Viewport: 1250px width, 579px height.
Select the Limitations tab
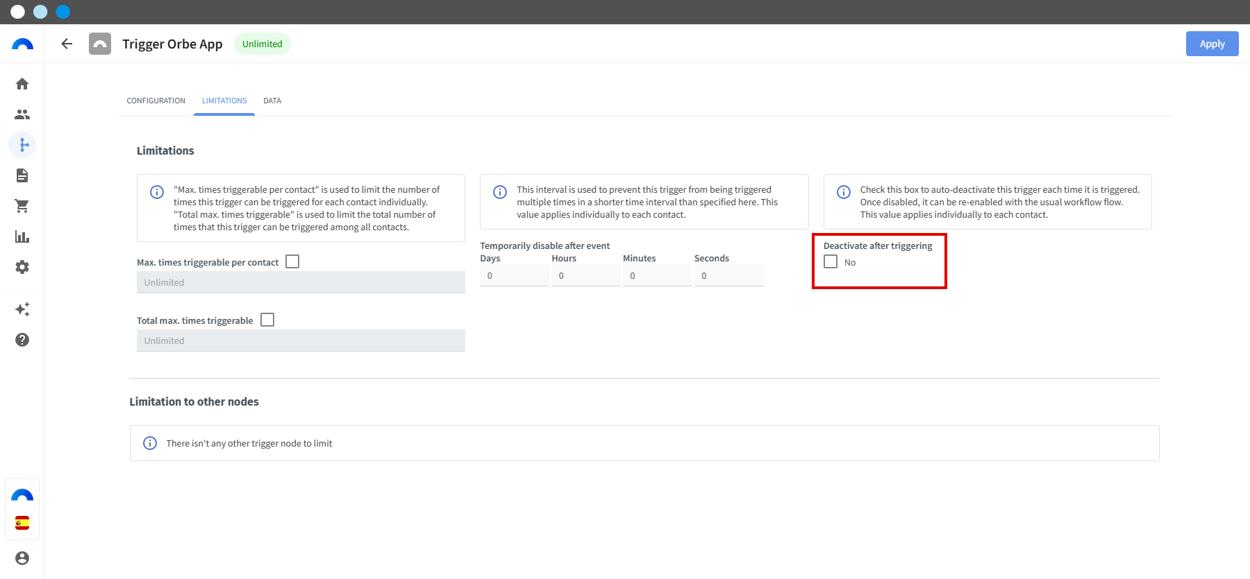(x=224, y=101)
